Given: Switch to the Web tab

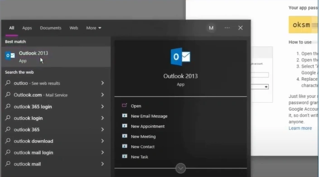Looking at the screenshot, I should tap(74, 28).
